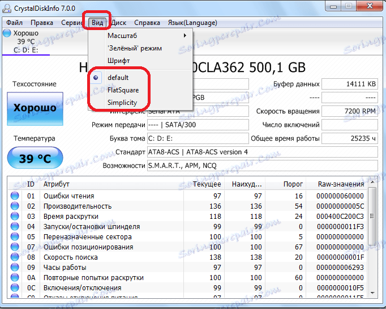The width and height of the screenshot is (386, 309).
Task: Open the Язык(Language) menu
Action: [x=192, y=23]
